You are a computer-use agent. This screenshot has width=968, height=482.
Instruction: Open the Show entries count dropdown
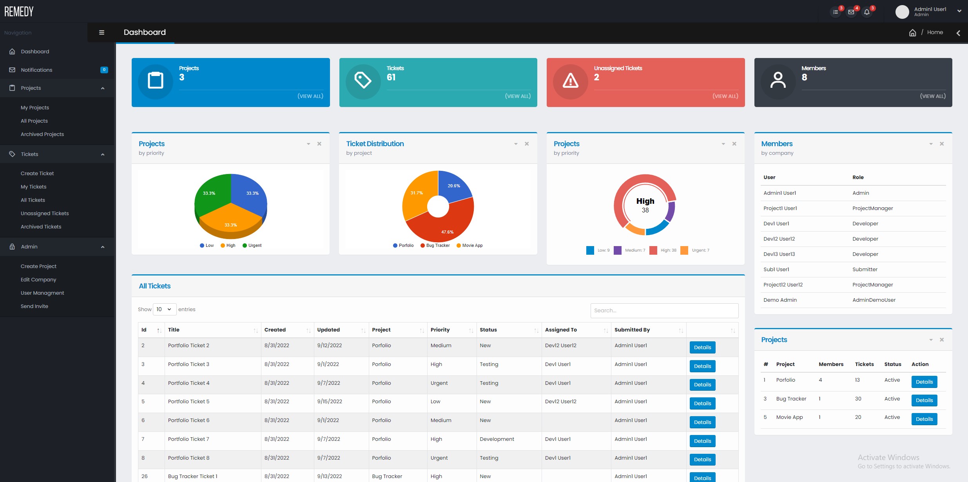point(165,310)
